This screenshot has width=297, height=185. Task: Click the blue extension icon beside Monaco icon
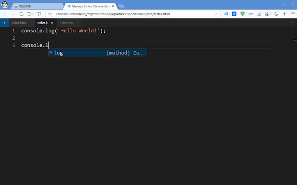234,14
